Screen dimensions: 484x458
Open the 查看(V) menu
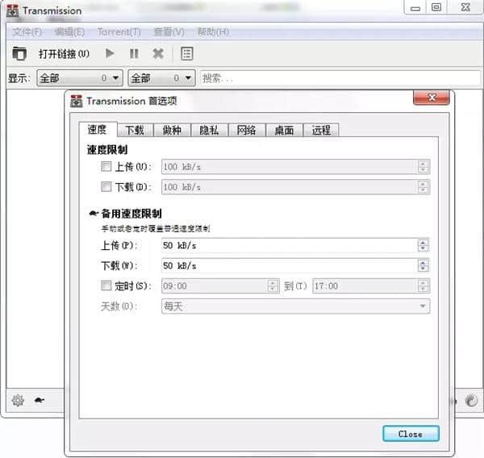tap(169, 31)
